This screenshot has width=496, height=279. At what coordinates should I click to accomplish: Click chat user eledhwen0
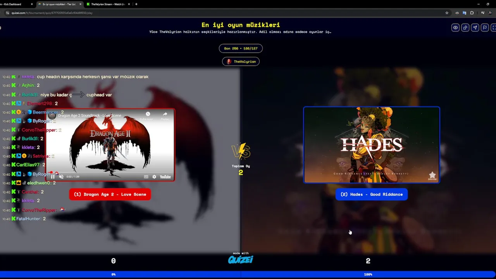click(x=38, y=183)
